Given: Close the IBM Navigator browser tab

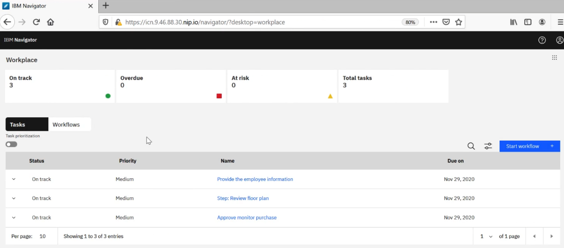Looking at the screenshot, I should click(91, 6).
